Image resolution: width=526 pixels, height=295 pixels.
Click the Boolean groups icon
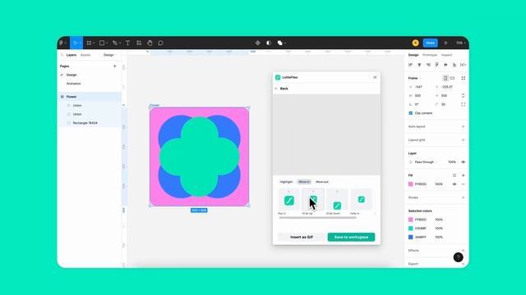[279, 43]
